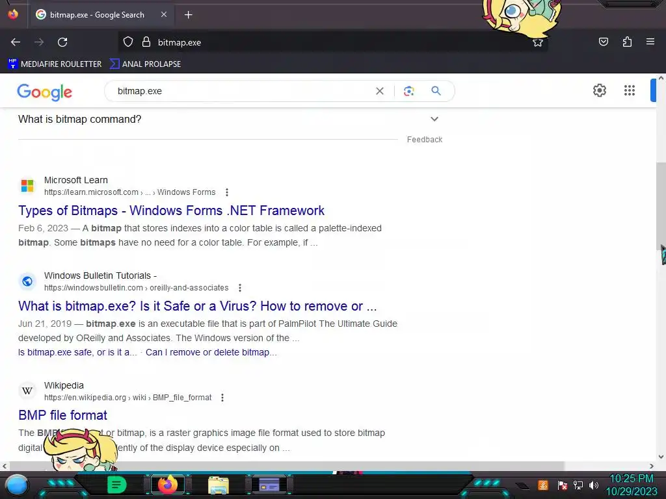666x499 pixels.
Task: Open 'Is bitmap.exe safe, or is it a...' sitelink
Action: coord(77,352)
